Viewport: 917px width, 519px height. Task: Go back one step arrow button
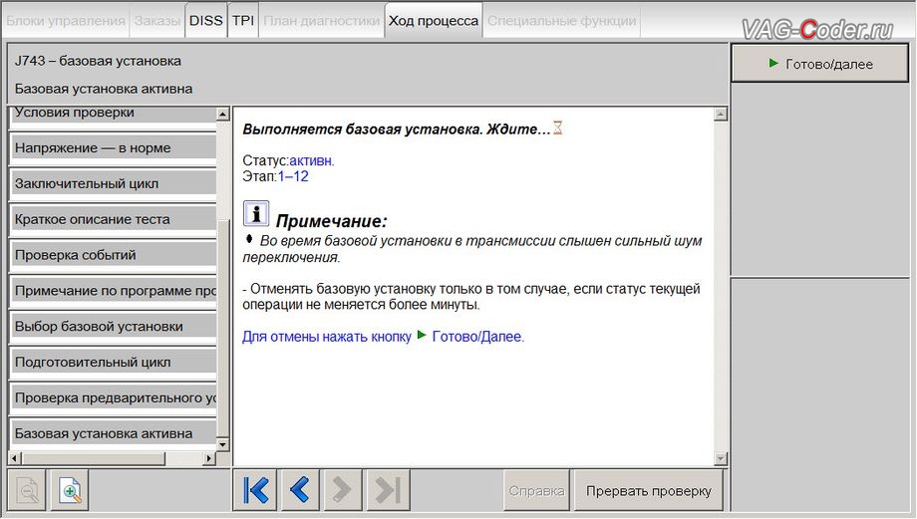coord(299,490)
